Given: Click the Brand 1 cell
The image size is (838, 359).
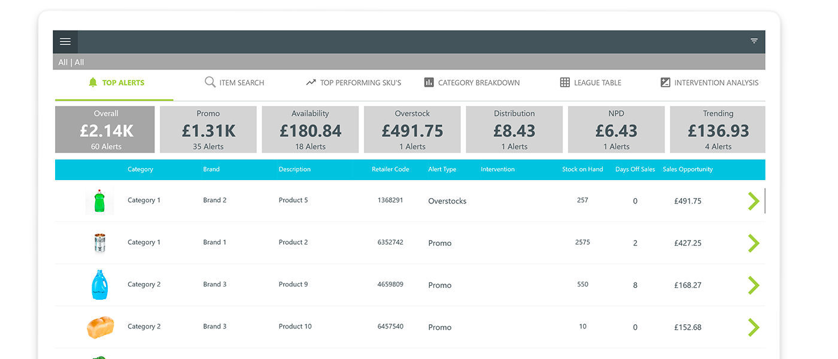Looking at the screenshot, I should click(215, 242).
